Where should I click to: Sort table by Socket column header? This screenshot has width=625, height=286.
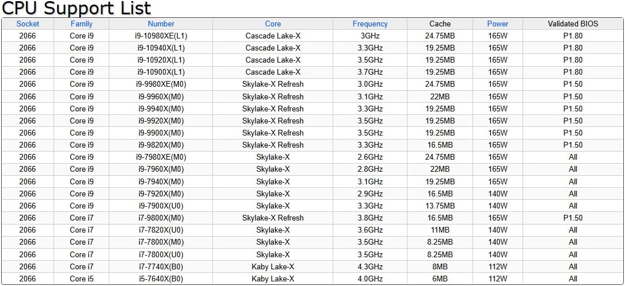click(x=28, y=24)
